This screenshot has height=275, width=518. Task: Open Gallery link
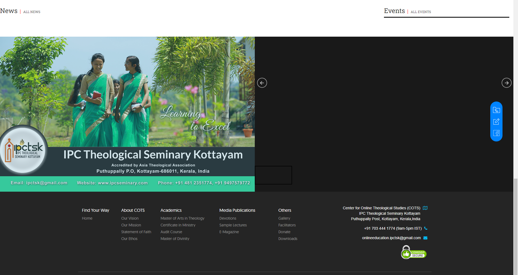tap(284, 218)
